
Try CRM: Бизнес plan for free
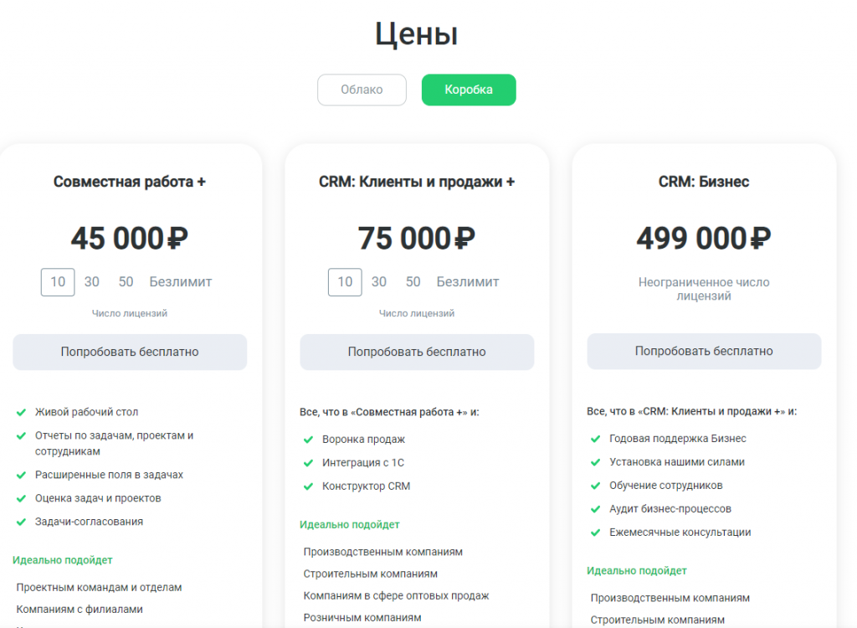tap(704, 351)
